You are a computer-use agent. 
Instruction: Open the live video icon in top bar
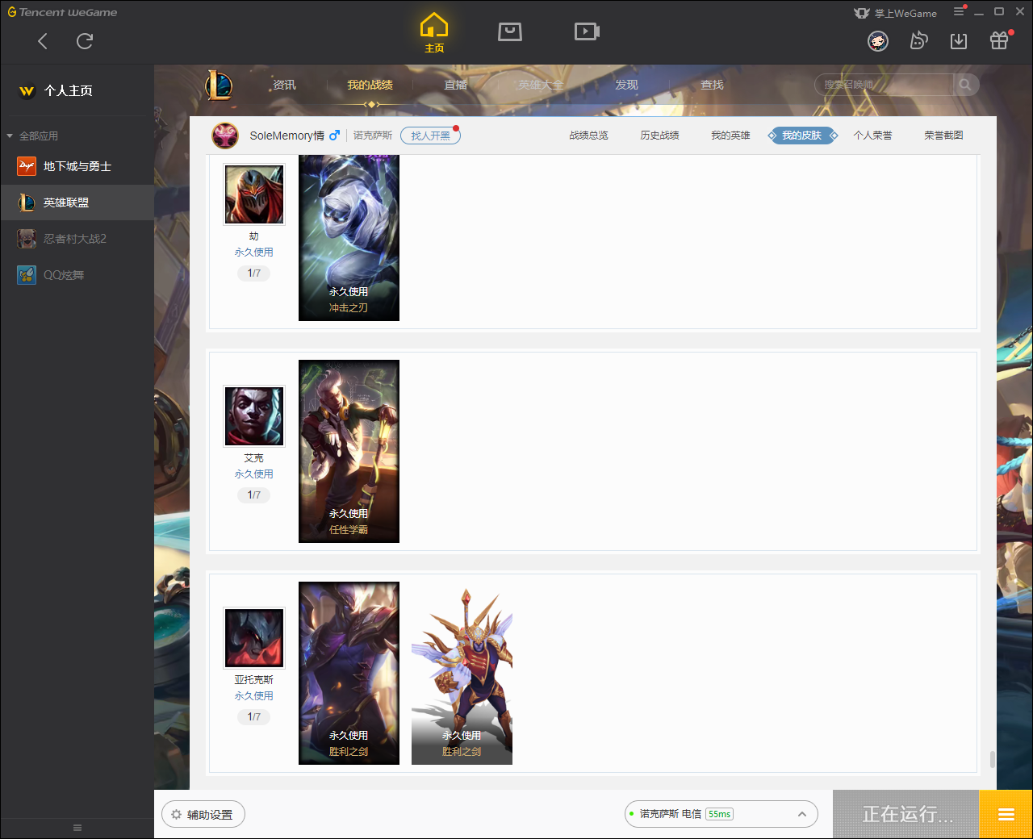(x=587, y=31)
